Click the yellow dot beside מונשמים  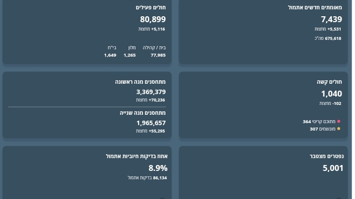click(339, 129)
